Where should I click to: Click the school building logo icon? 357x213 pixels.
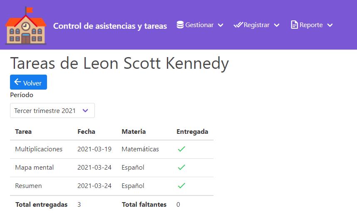25,25
